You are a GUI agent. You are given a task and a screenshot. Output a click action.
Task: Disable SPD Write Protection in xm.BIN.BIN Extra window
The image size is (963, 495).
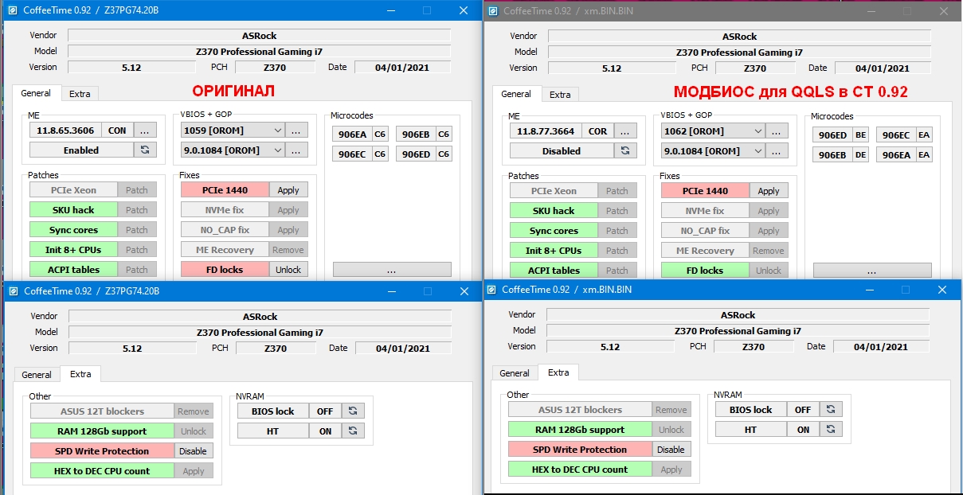pos(671,450)
